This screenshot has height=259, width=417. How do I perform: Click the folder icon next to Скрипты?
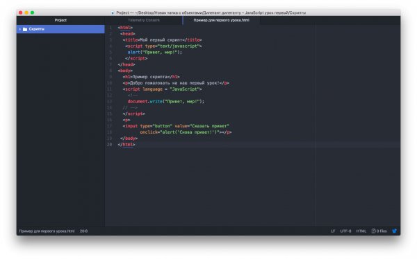coord(25,29)
